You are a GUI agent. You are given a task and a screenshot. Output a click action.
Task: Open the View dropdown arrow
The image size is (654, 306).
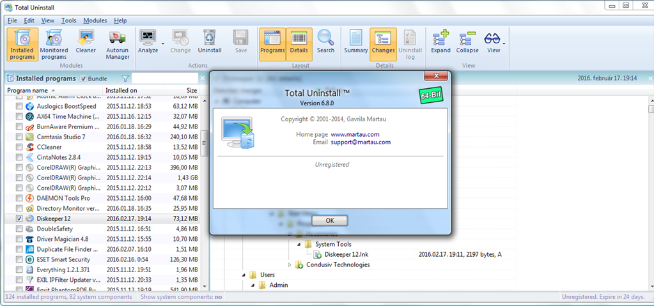(504, 43)
